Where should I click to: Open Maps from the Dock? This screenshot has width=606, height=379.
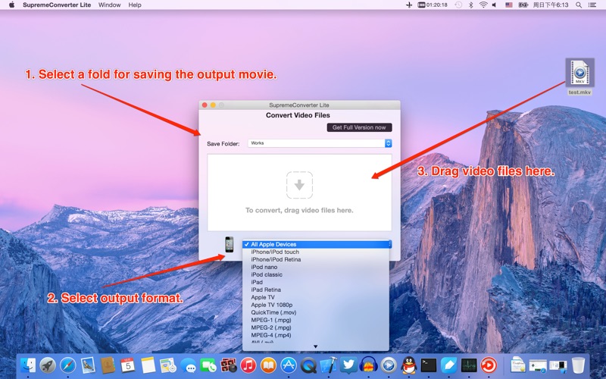coord(168,365)
